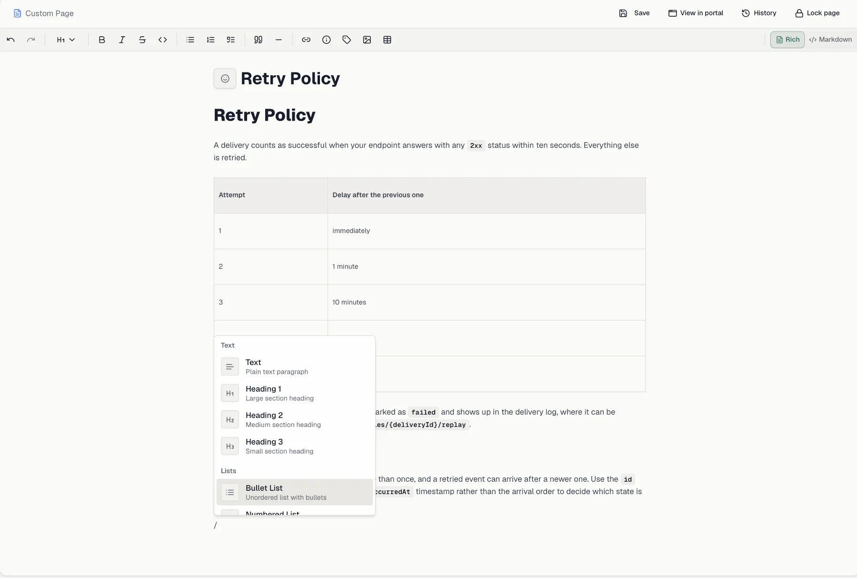Click 'Delay after the previous one' header
The width and height of the screenshot is (857, 578).
pos(487,195)
